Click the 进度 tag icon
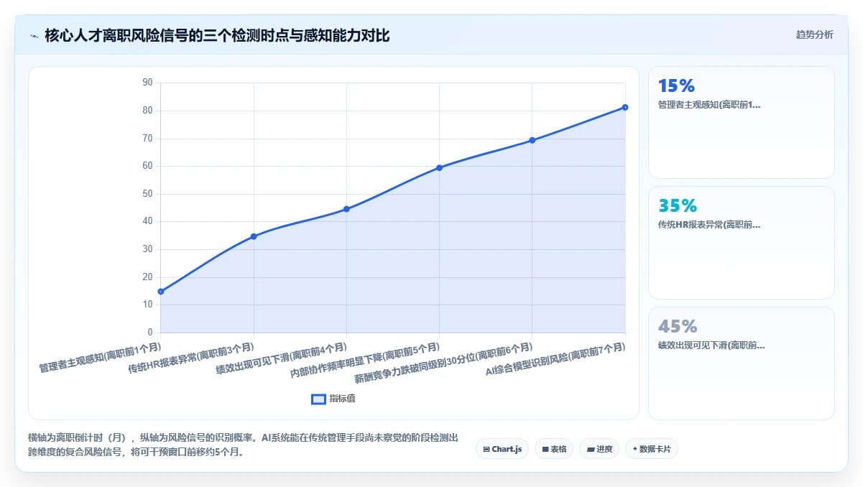 [x=591, y=449]
